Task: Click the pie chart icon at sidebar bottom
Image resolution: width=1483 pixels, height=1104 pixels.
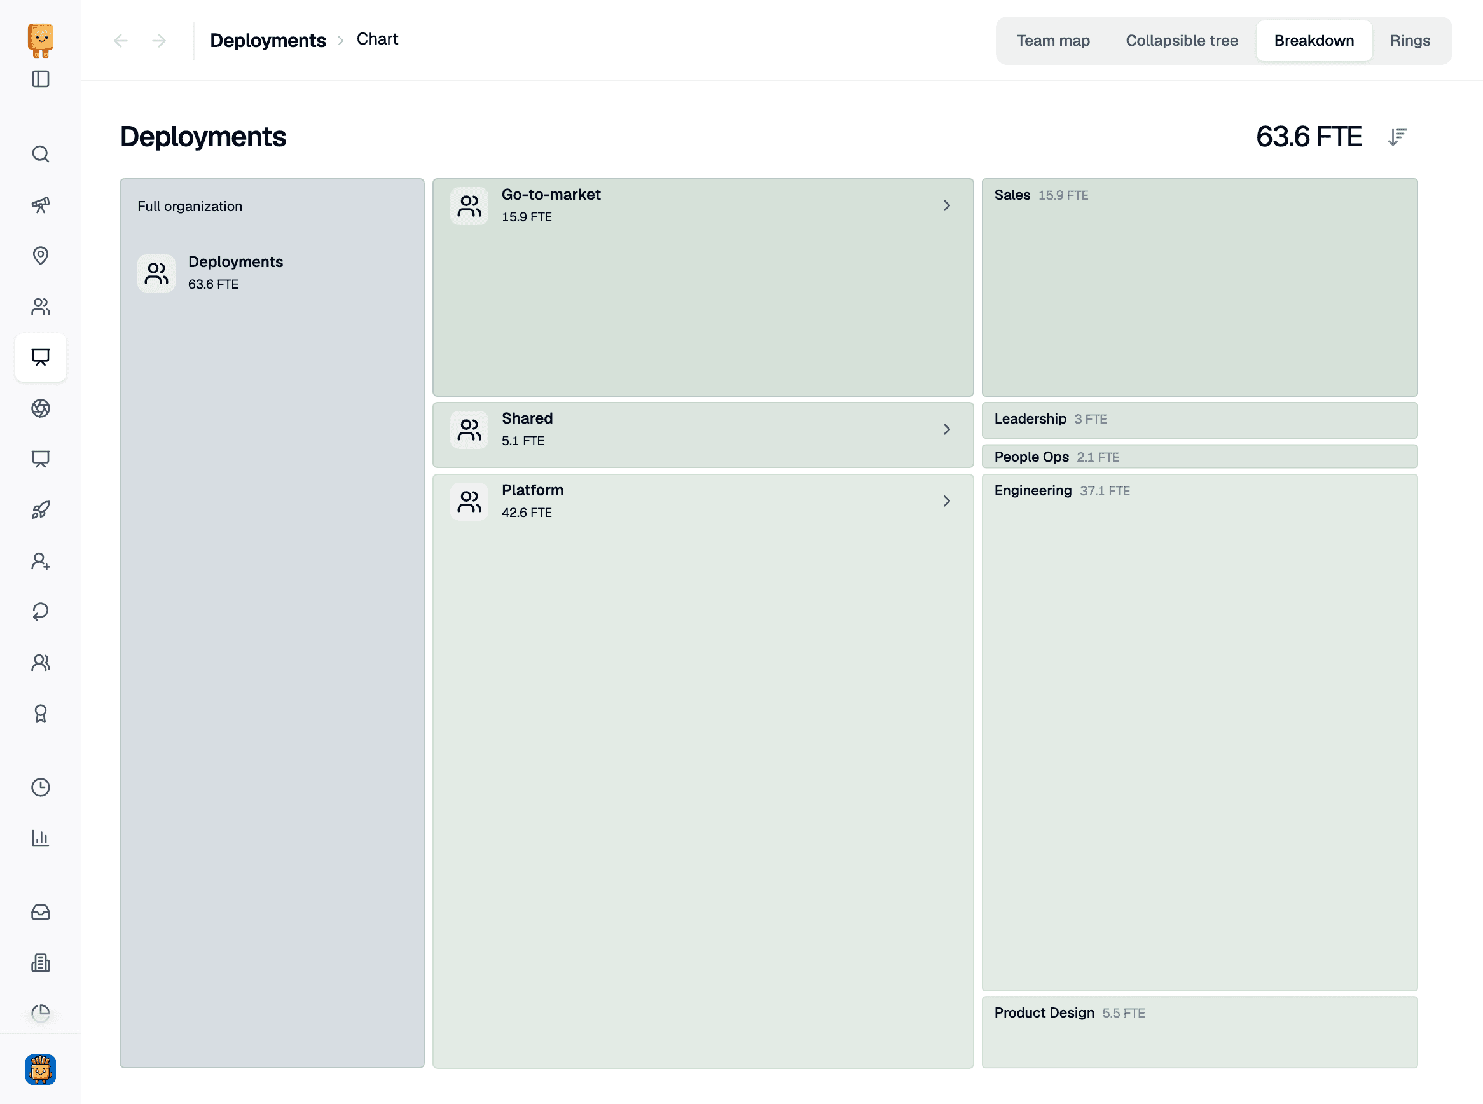Action: [x=41, y=1013]
